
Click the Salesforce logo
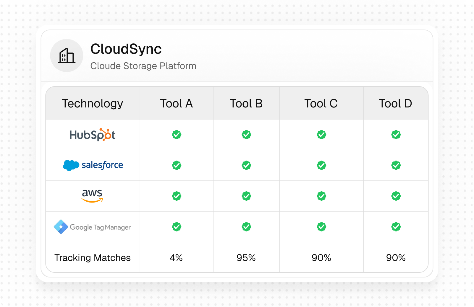tap(93, 165)
